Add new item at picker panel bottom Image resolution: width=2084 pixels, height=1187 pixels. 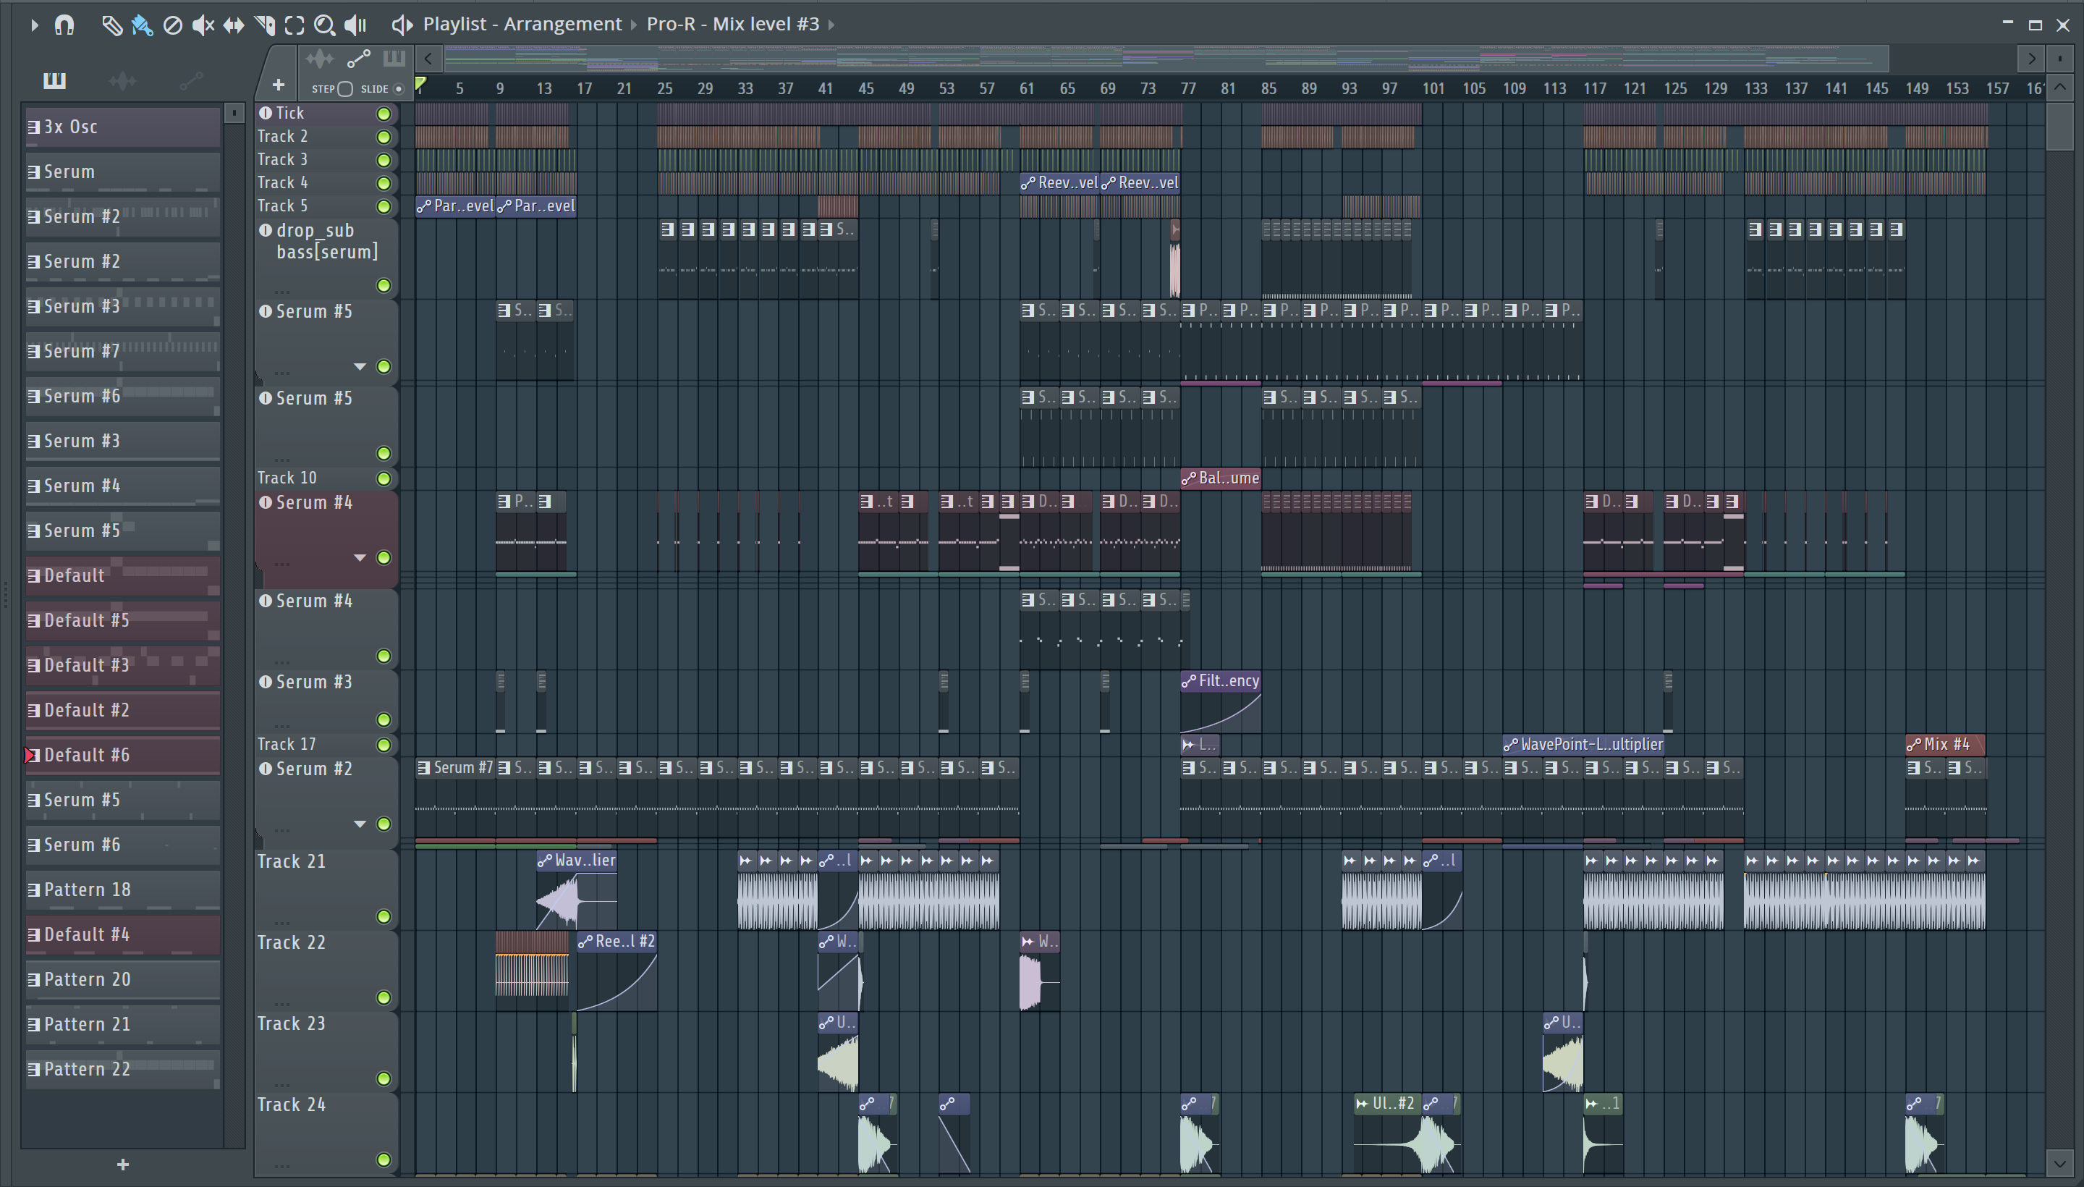click(x=122, y=1164)
